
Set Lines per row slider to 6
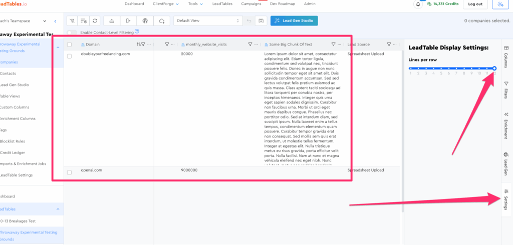449,68
